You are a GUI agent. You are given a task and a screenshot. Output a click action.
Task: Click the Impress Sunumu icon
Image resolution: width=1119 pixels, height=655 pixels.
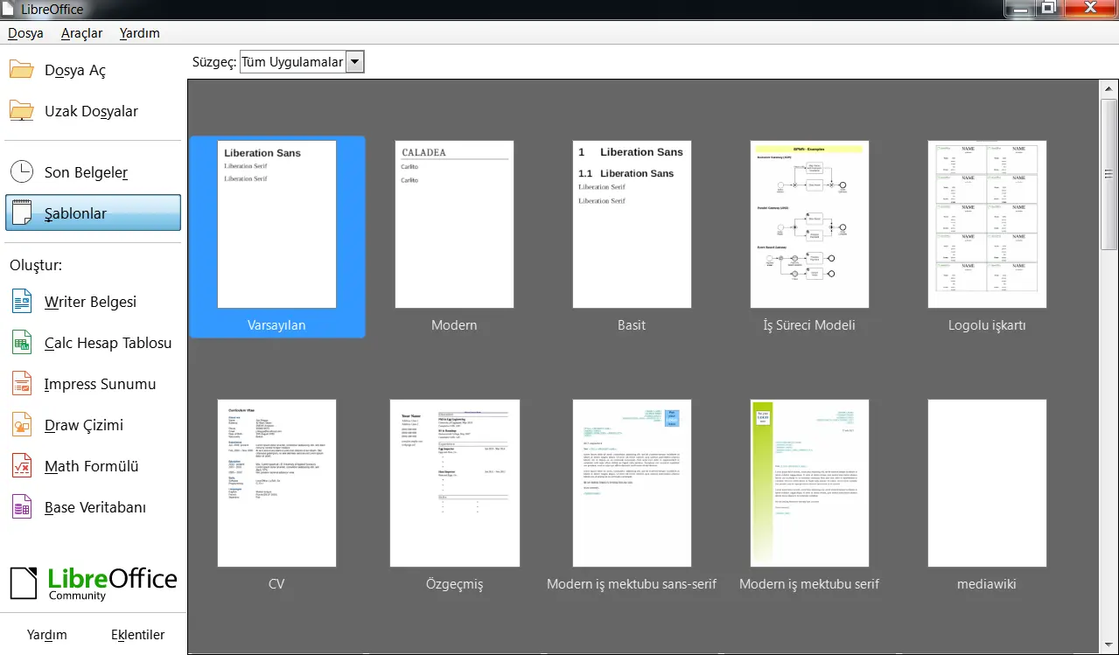point(21,384)
